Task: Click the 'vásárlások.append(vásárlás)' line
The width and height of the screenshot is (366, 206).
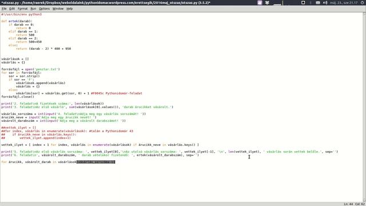Action: coord(41,83)
